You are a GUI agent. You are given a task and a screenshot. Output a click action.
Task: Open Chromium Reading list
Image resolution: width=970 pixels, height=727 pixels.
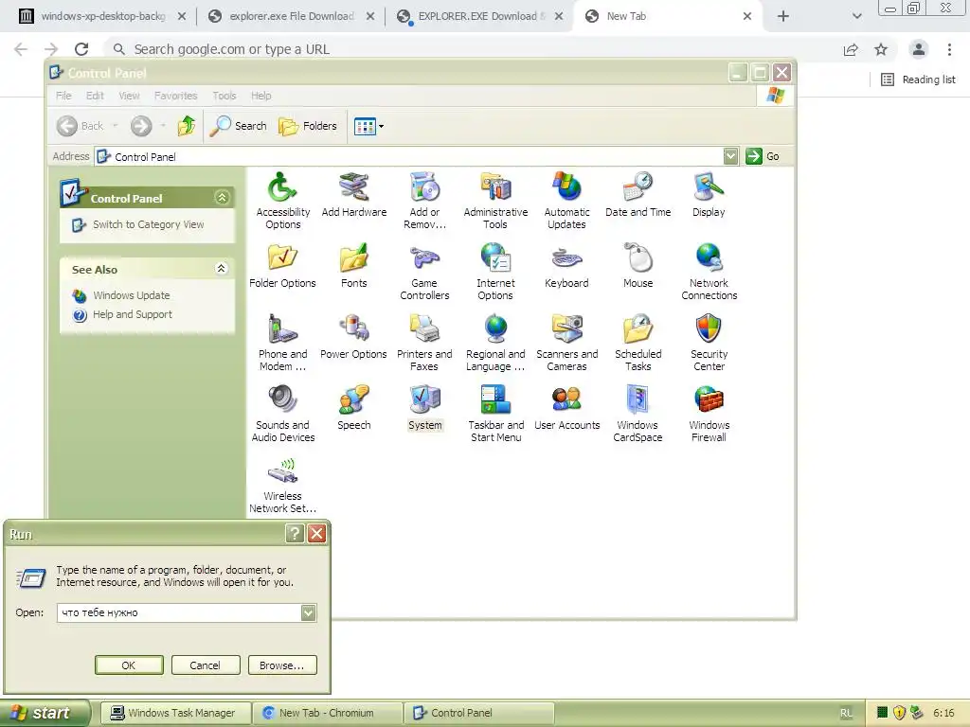918,80
